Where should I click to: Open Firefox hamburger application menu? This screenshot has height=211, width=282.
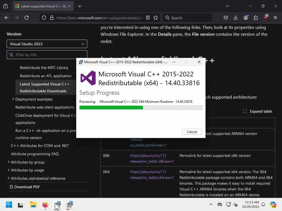[275, 18]
